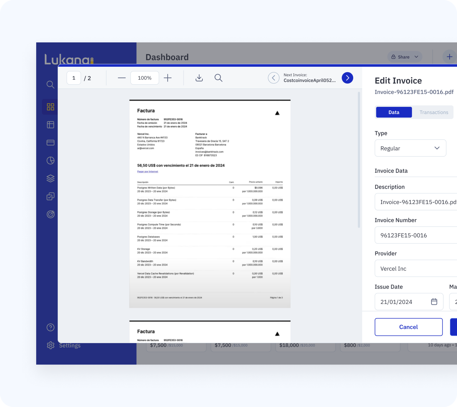The height and width of the screenshot is (407, 457).
Task: Download the invoice PDF
Action: 199,78
